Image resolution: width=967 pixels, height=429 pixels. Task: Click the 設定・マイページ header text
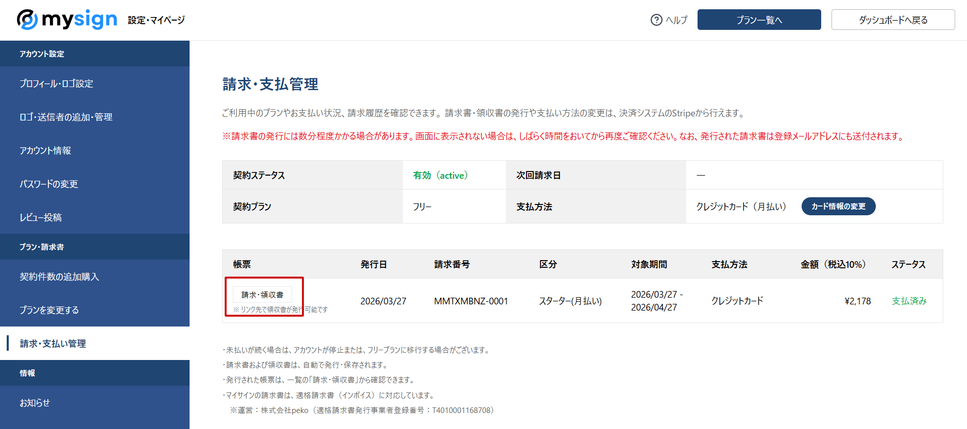pyautogui.click(x=156, y=20)
